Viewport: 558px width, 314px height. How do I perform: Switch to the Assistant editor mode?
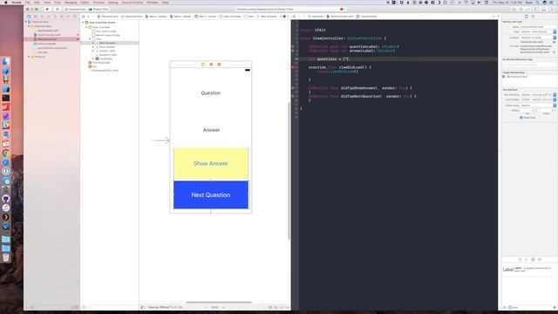coord(521,10)
